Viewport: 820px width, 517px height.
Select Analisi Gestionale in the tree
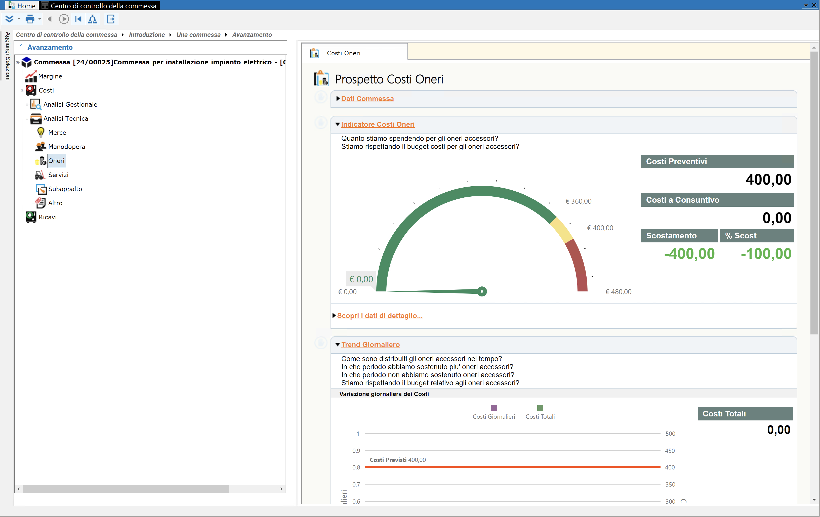coord(70,105)
